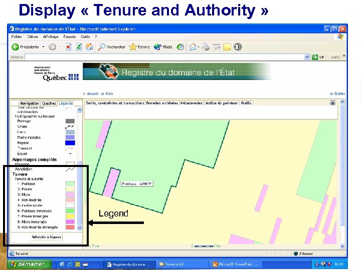Open the history clock icon
The height and width of the screenshot is (270, 361).
click(x=180, y=47)
